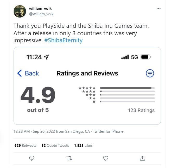Open the #ShibaEternity hashtag link

pos(64,40)
